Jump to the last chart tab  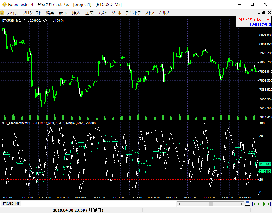click(x=269, y=204)
